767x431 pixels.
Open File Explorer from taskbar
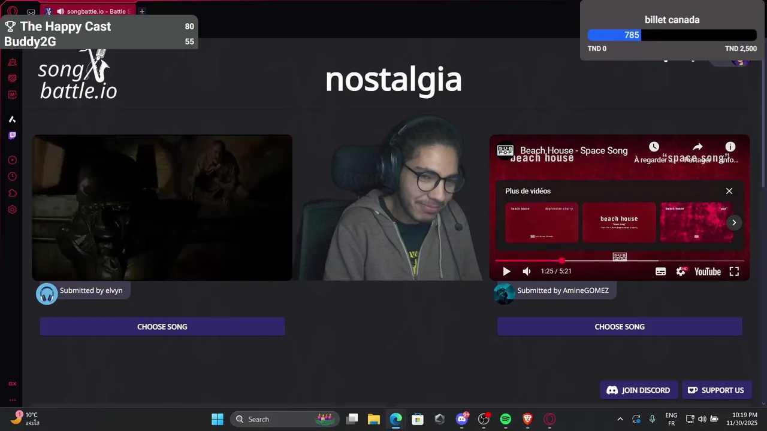tap(374, 419)
